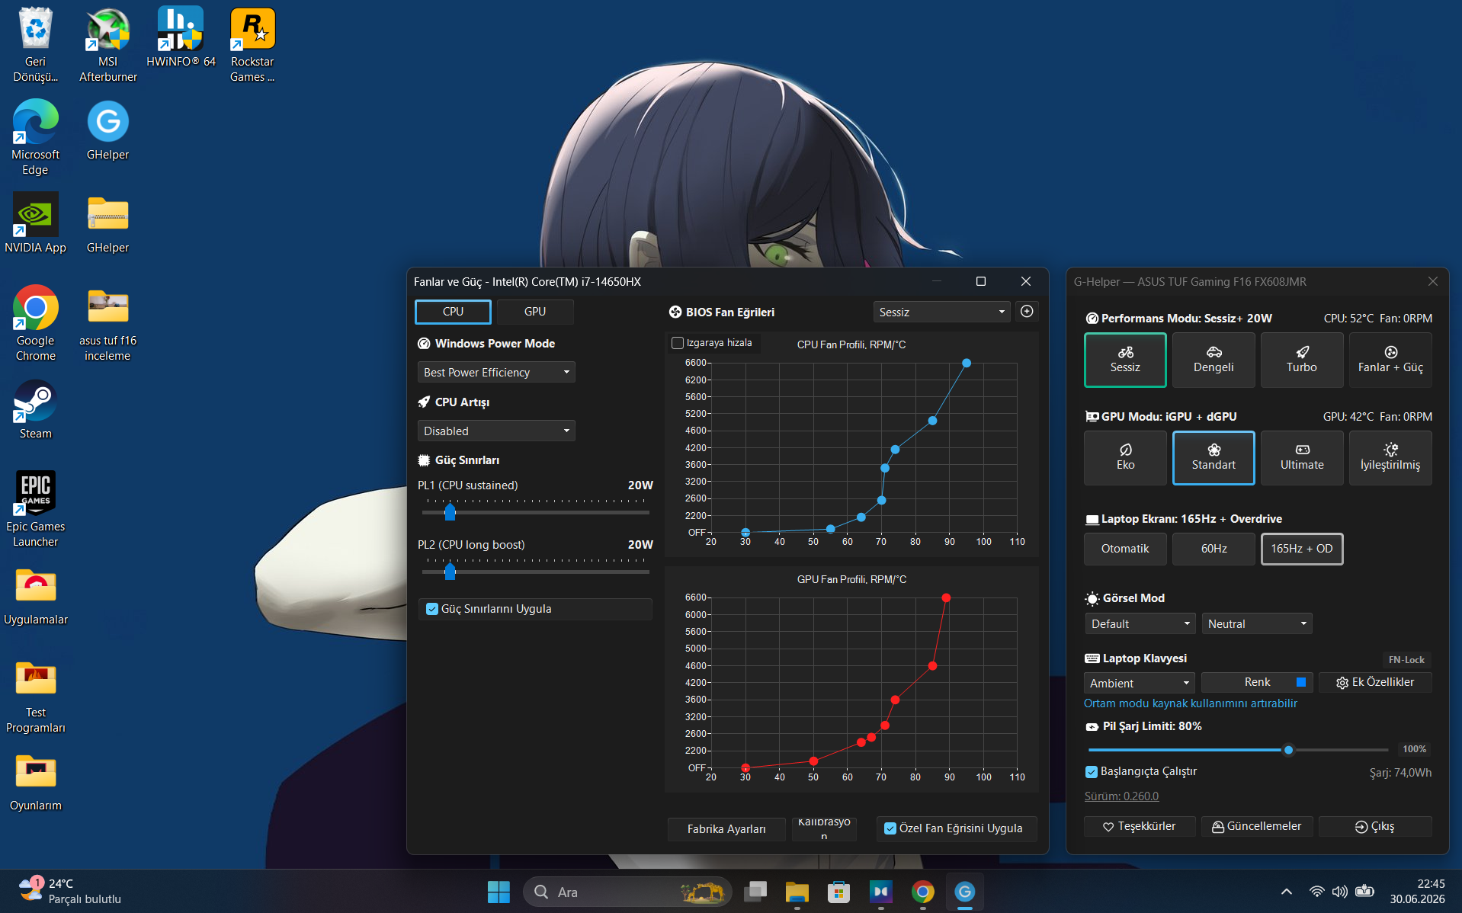The width and height of the screenshot is (1462, 913).
Task: Open the taskbar clock and date
Action: pyautogui.click(x=1417, y=891)
